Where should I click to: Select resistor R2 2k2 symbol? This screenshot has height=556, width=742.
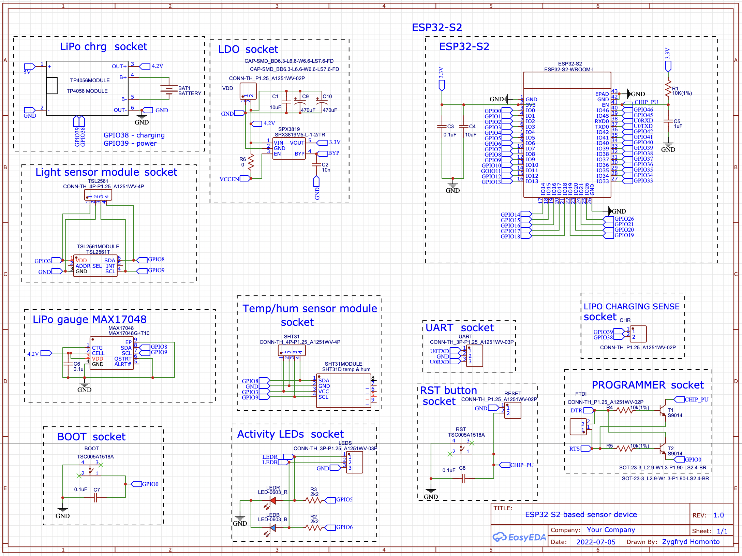tap(314, 528)
